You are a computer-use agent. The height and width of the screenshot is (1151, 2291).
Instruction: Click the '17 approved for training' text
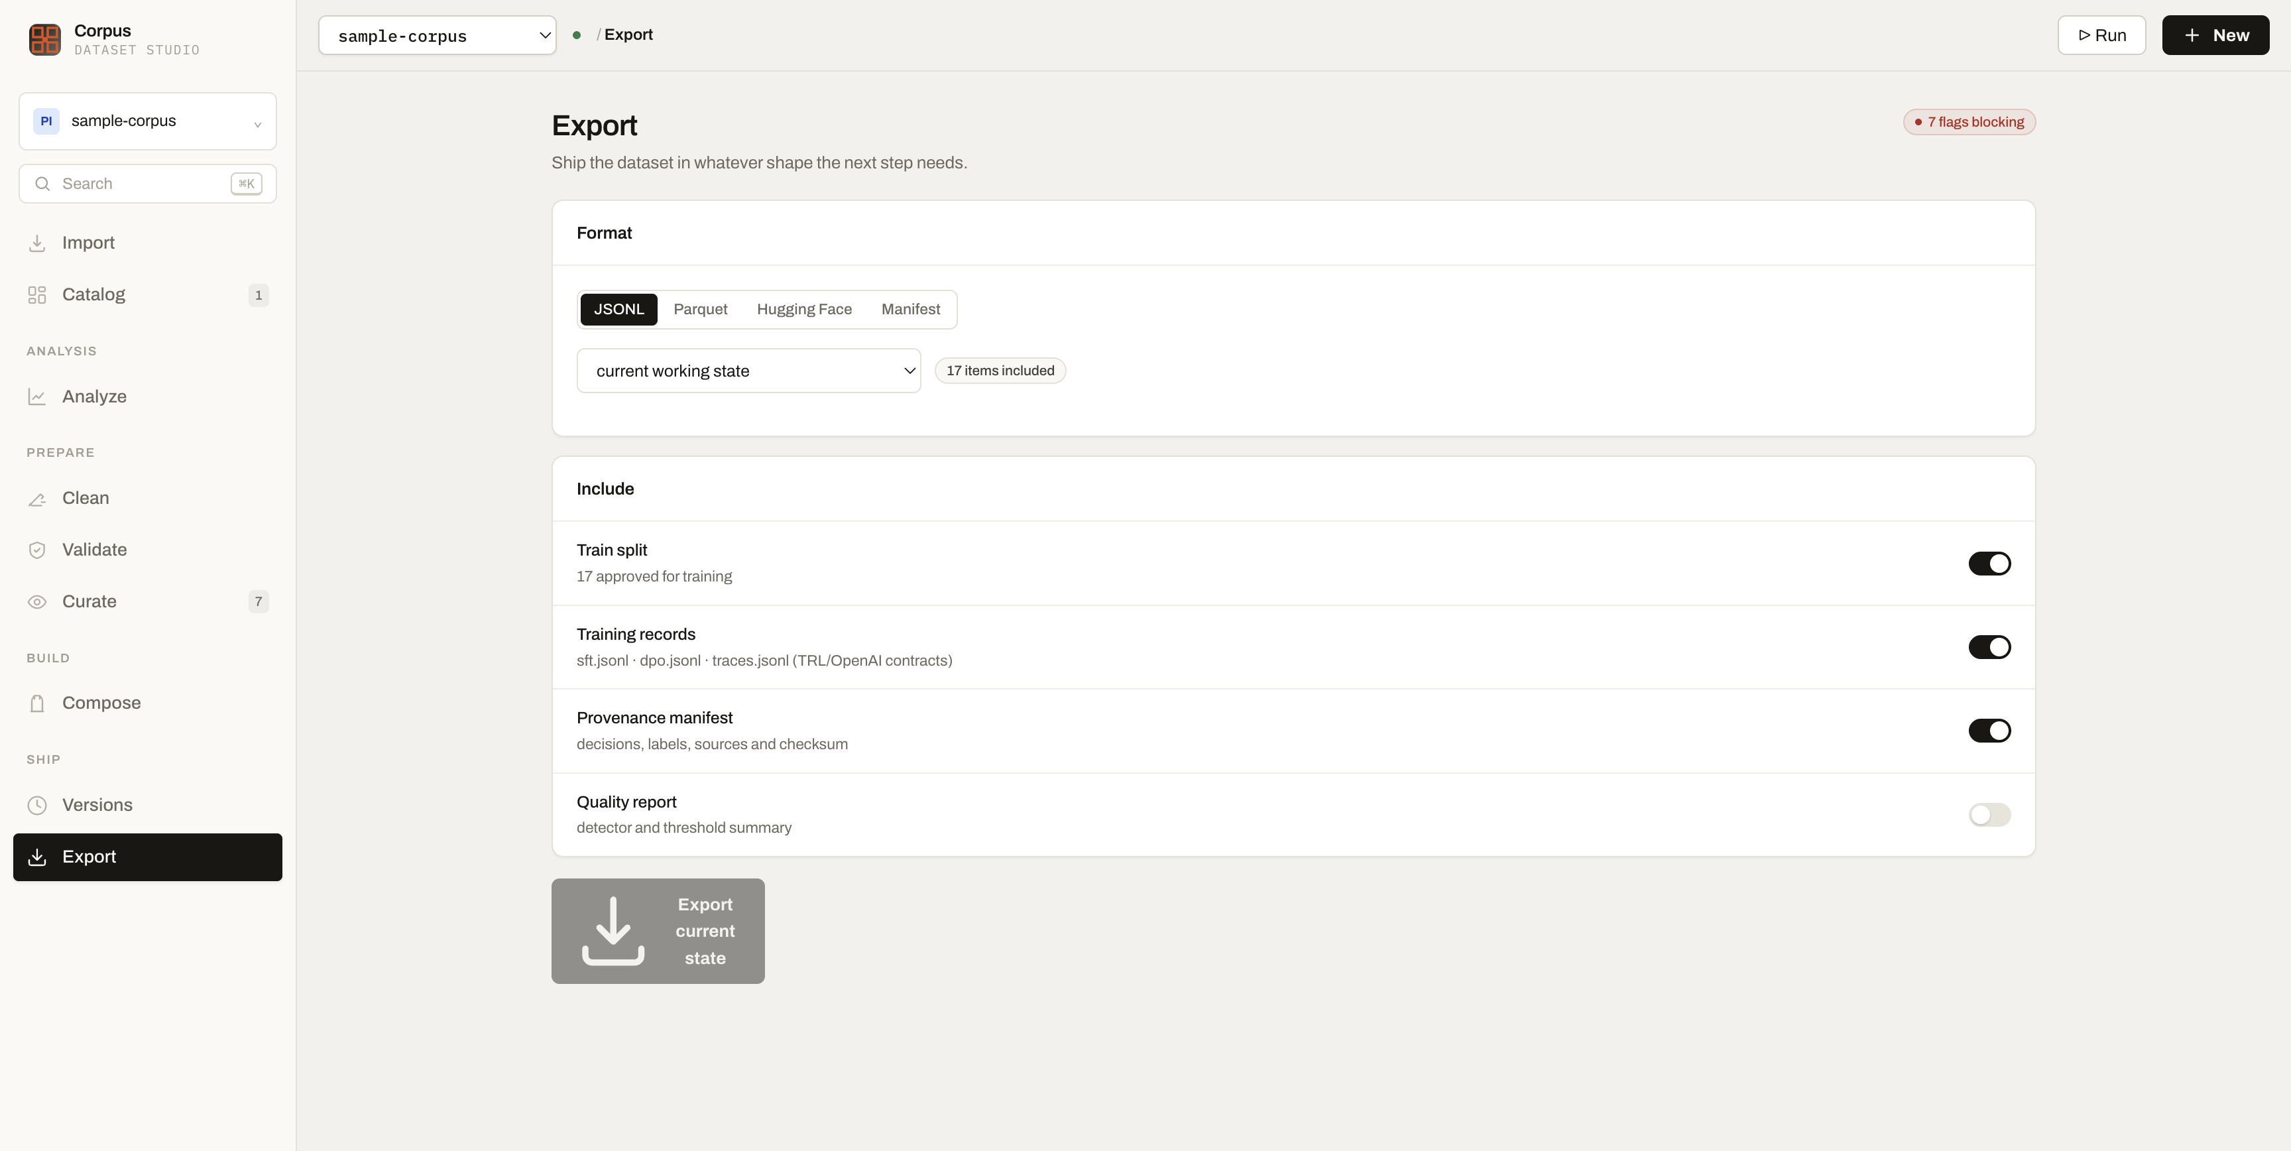click(654, 576)
